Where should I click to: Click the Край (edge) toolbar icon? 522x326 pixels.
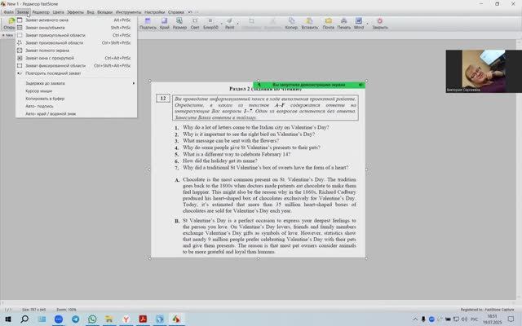pyautogui.click(x=165, y=21)
